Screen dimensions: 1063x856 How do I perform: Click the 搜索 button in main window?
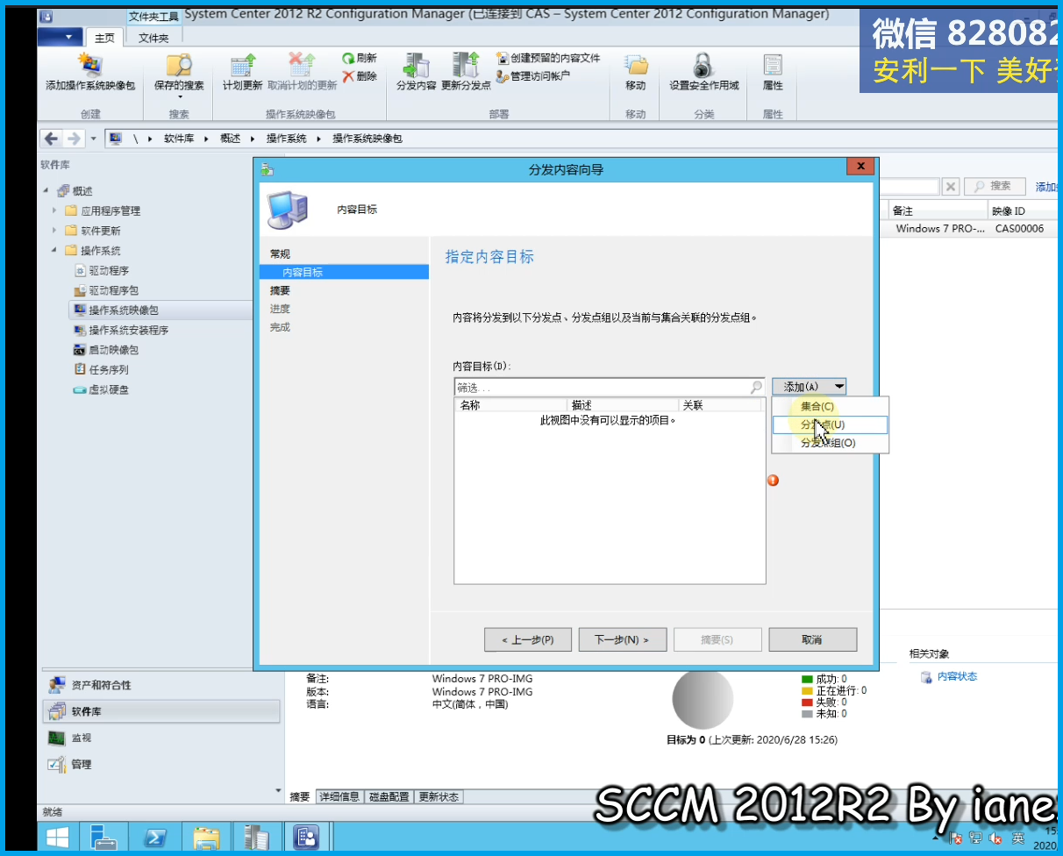995,186
